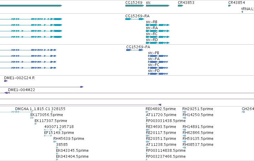Select the GH264 EST at right edge
254x161 pixels.
(x=243, y=112)
